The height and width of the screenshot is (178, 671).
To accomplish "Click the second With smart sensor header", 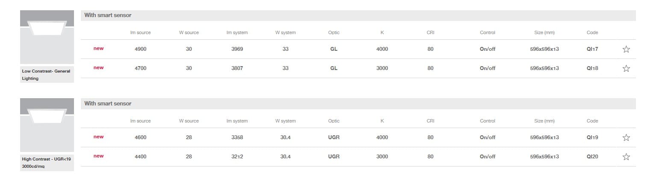I will coord(108,104).
